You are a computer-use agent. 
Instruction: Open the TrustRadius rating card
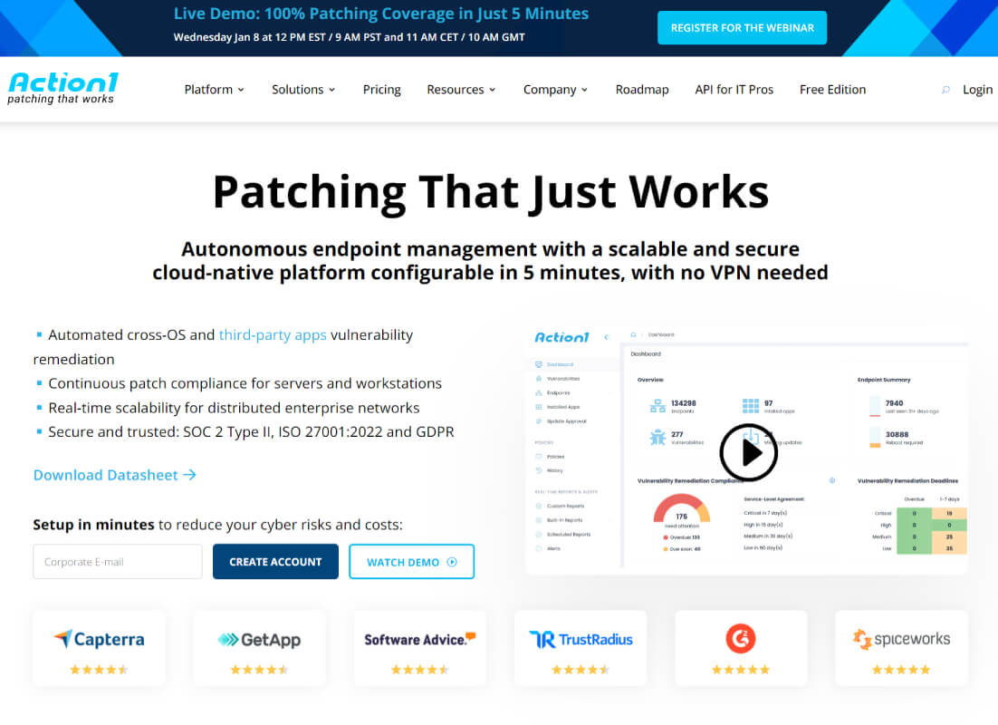(x=580, y=649)
